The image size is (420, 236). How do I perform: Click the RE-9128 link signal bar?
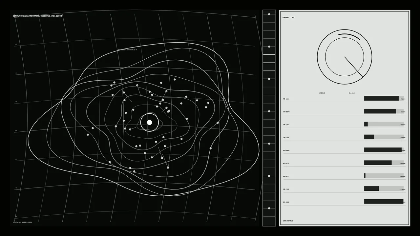click(x=384, y=189)
